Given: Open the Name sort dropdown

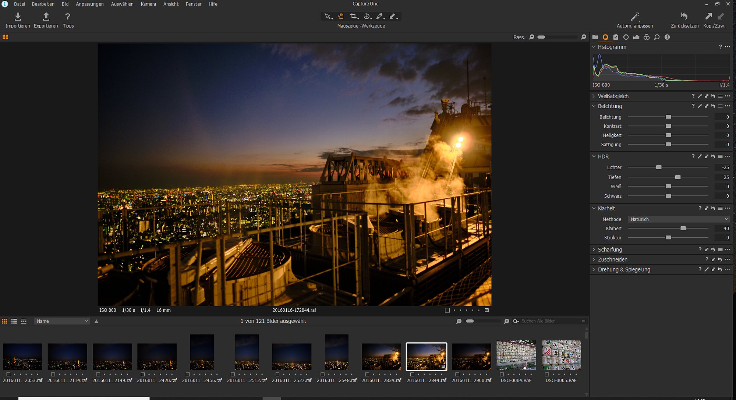Looking at the screenshot, I should pos(62,321).
